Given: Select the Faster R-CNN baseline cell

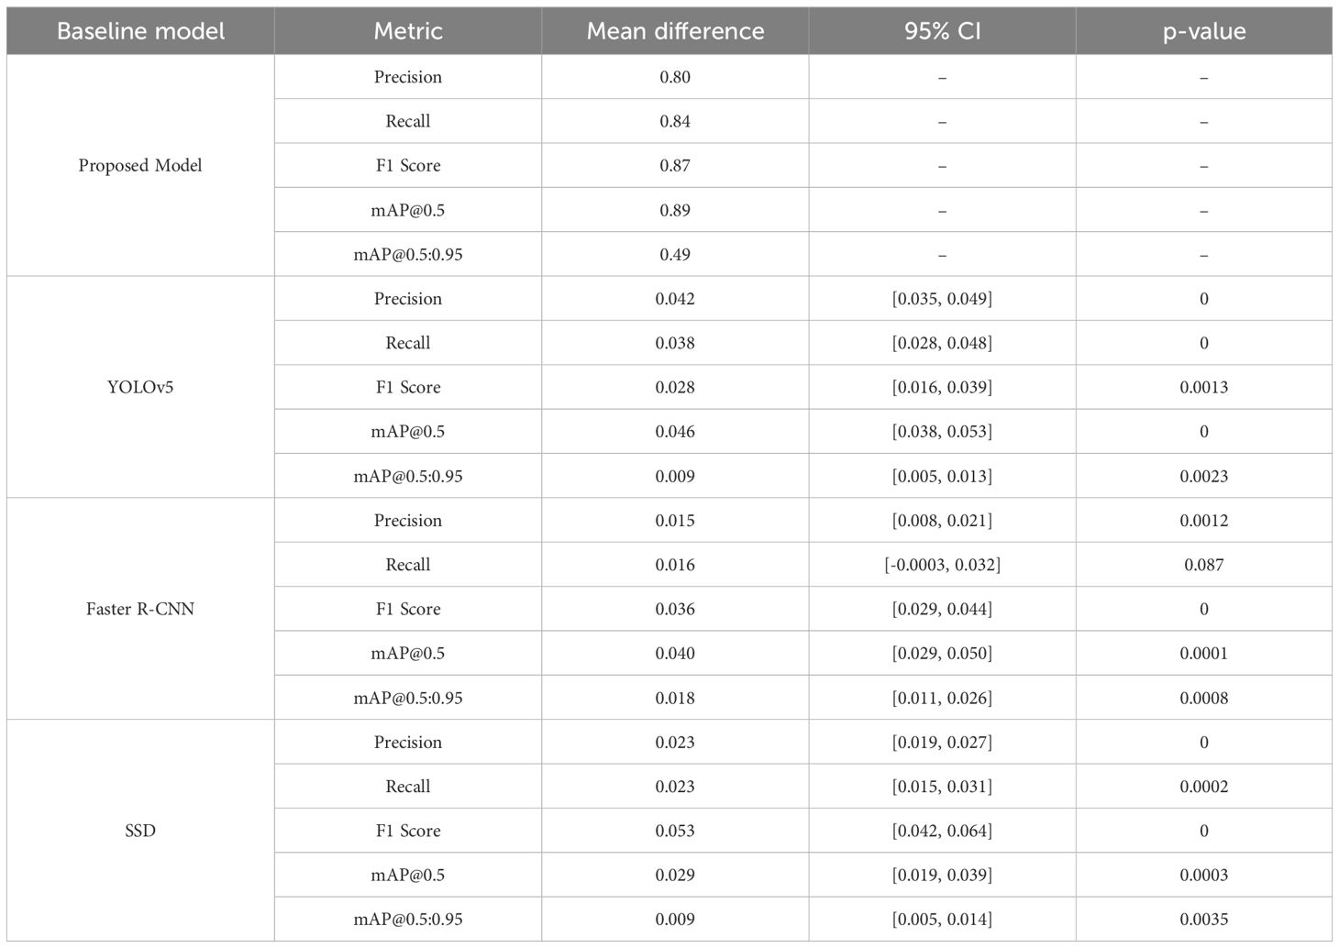Looking at the screenshot, I should tap(140, 609).
